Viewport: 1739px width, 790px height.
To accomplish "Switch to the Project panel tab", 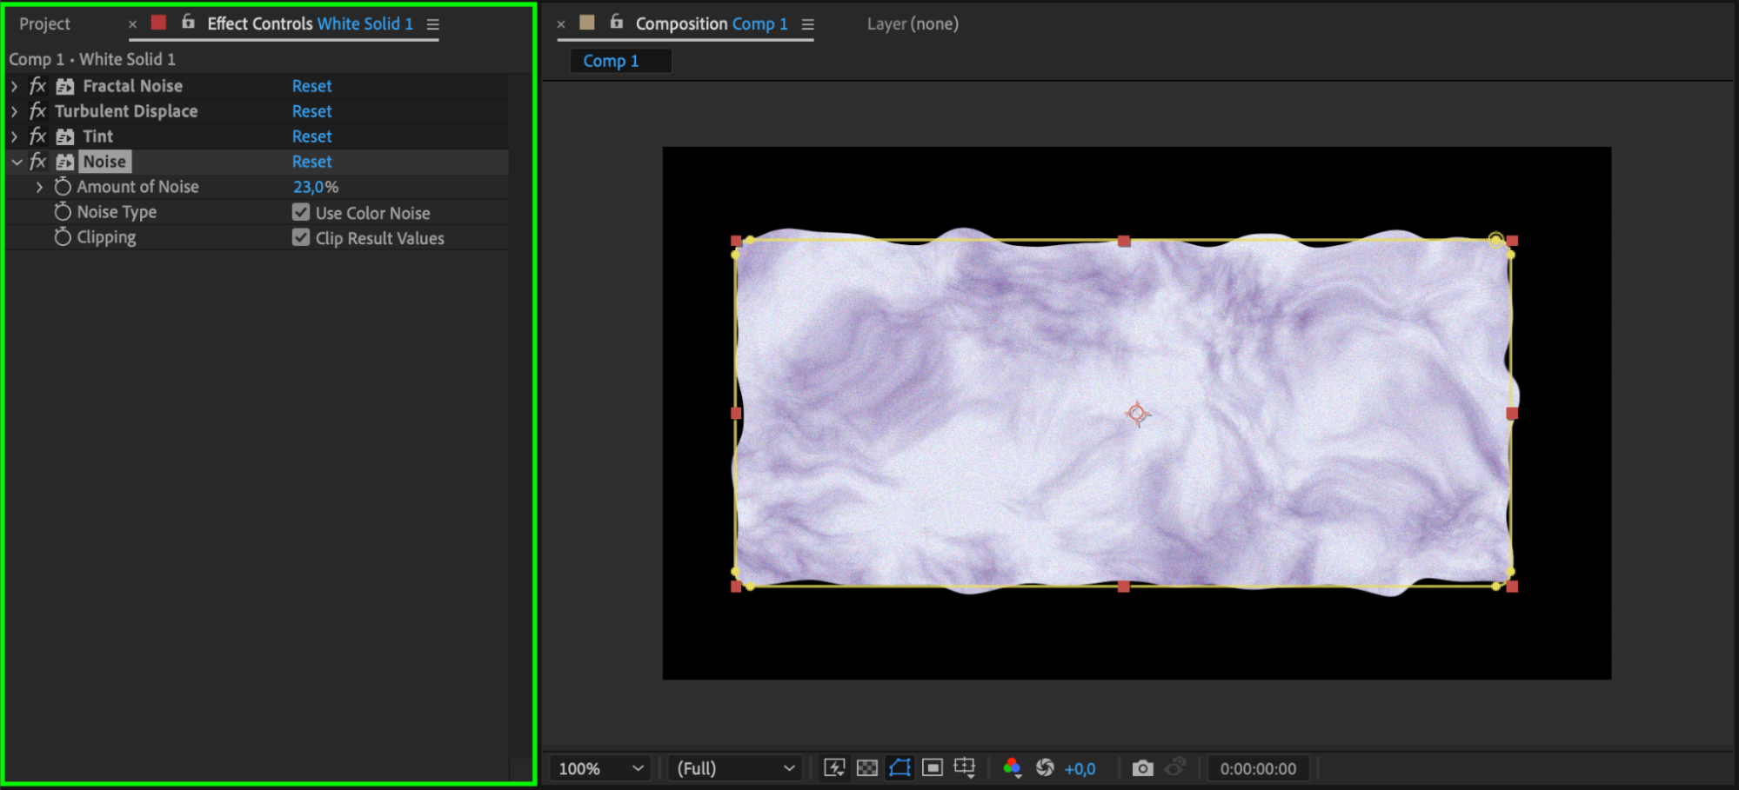I will click(x=44, y=24).
